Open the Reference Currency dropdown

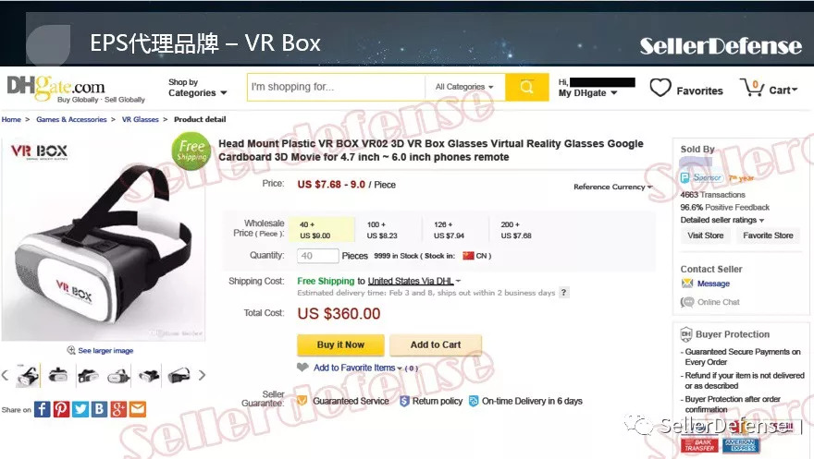[613, 187]
